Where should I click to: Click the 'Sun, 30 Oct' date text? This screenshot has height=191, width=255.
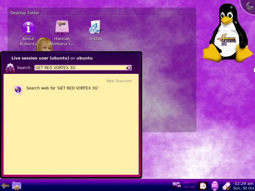pos(244,188)
